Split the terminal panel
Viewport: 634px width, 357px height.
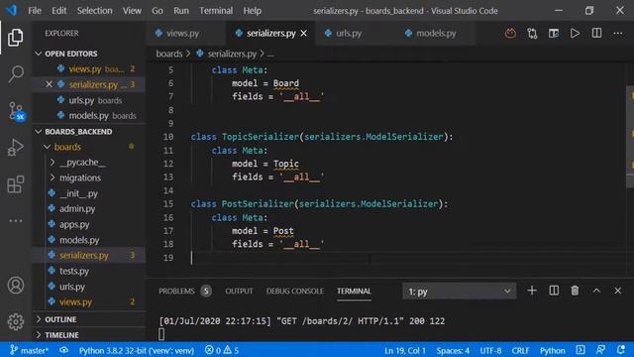tap(554, 291)
